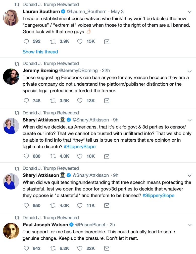The width and height of the screenshot is (196, 254).
Task: Like Lauren Southern's tweet
Action: [x=80, y=42]
